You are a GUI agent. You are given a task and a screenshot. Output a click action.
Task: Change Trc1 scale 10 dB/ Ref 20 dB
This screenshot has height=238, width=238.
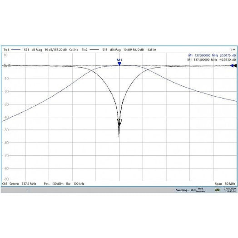(56, 50)
